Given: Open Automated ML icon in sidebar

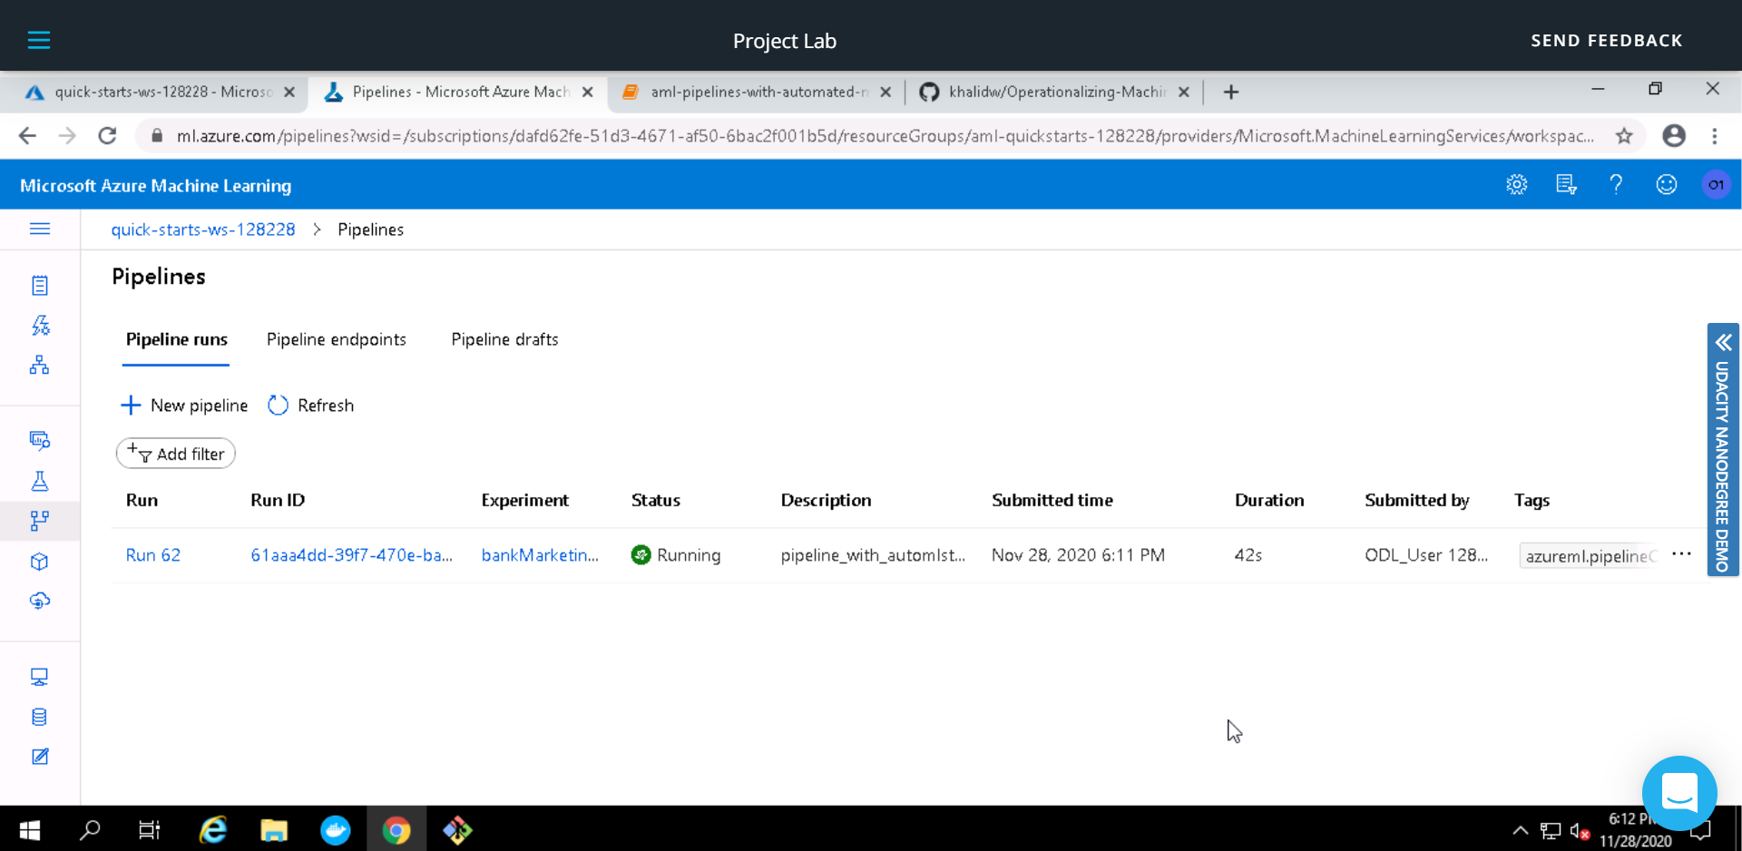Looking at the screenshot, I should click(x=40, y=326).
